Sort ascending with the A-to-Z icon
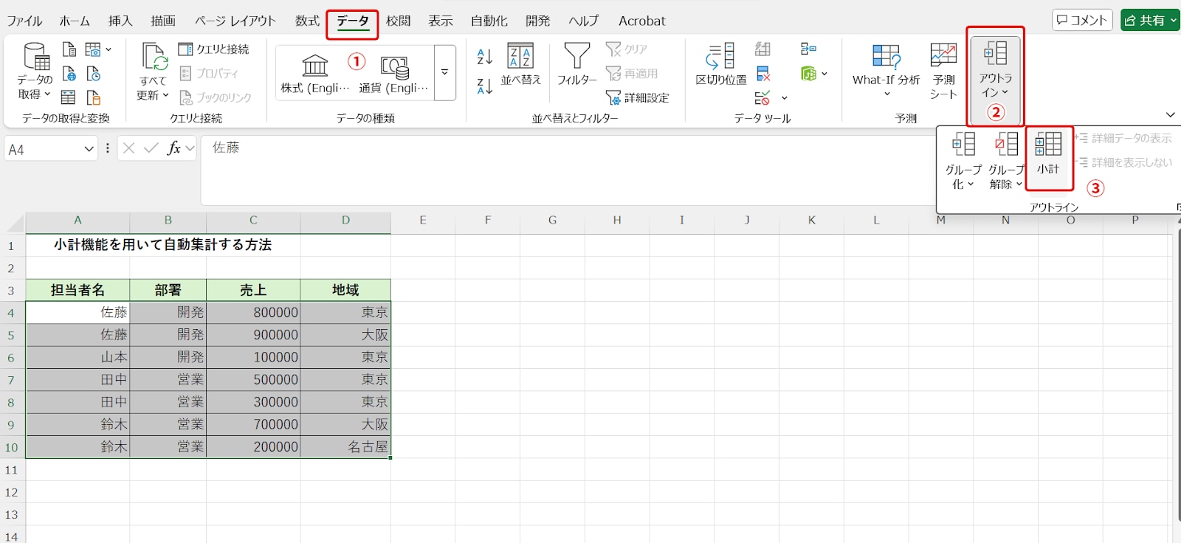This screenshot has height=543, width=1181. [x=485, y=56]
